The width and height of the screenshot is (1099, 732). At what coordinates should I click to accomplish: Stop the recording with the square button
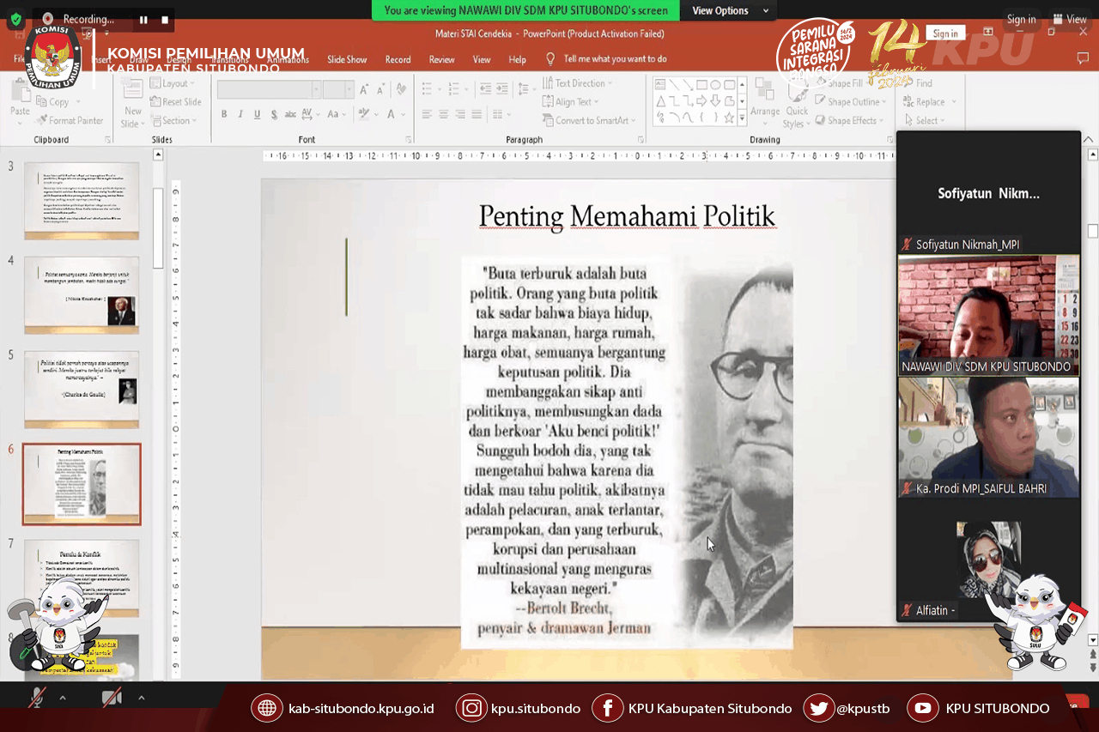click(165, 20)
